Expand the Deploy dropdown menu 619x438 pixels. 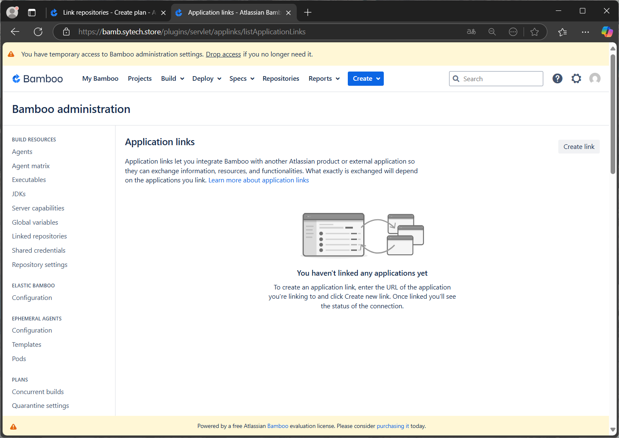[x=207, y=79]
